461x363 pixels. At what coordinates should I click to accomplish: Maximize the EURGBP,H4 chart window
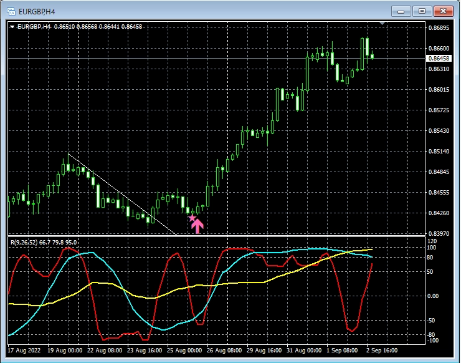point(422,11)
